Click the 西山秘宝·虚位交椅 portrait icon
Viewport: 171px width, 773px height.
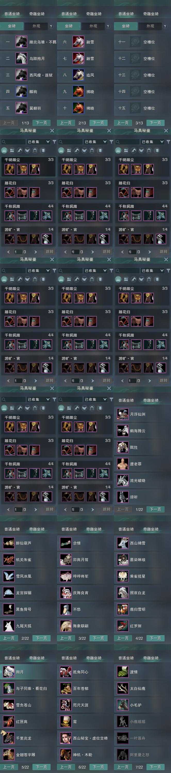pyautogui.click(x=66, y=738)
